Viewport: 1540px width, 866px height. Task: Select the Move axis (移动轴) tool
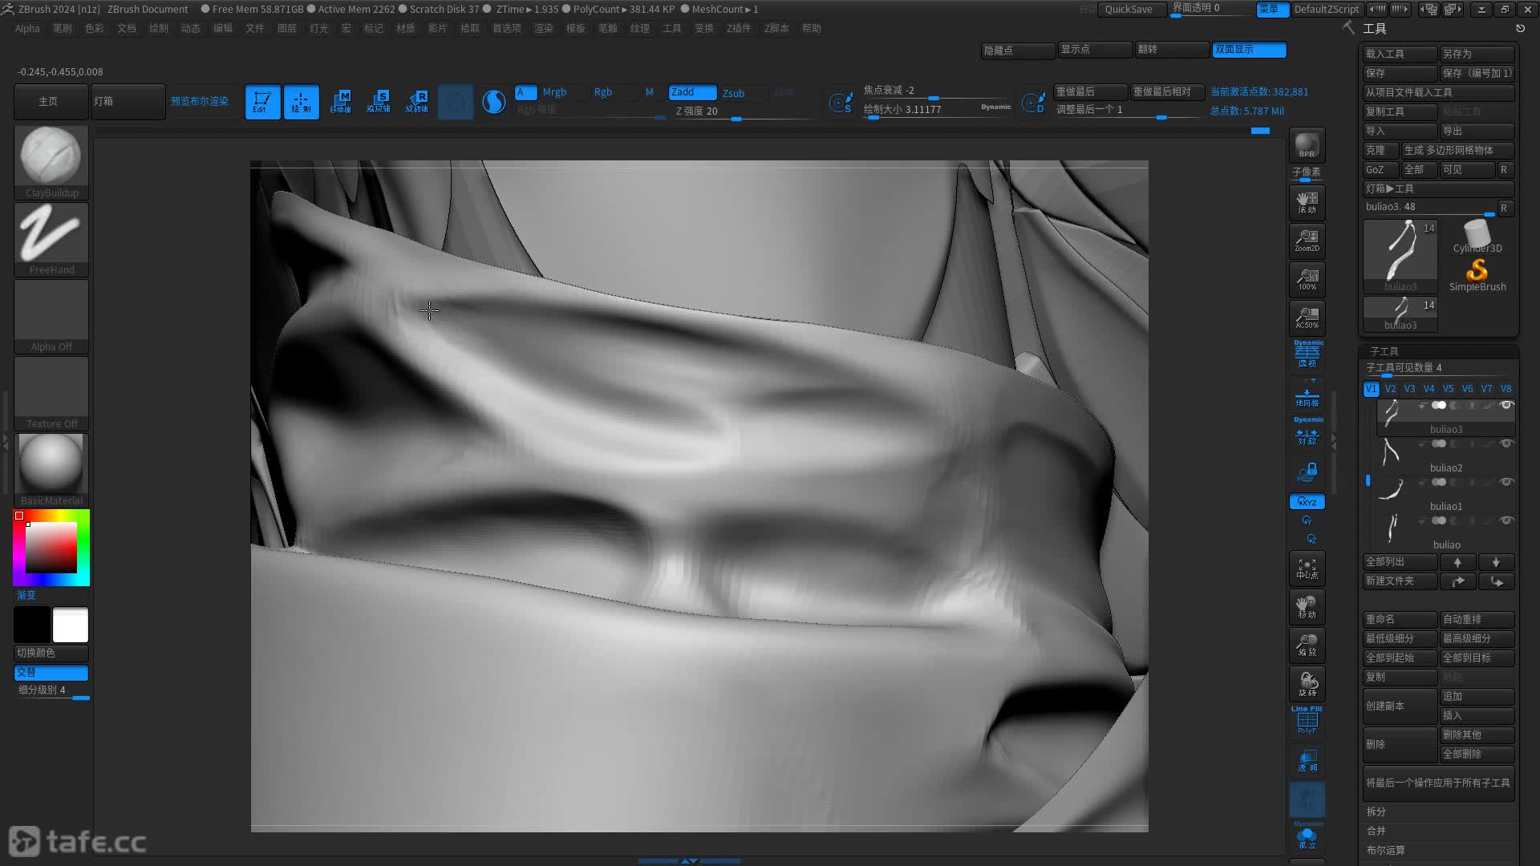tap(340, 102)
